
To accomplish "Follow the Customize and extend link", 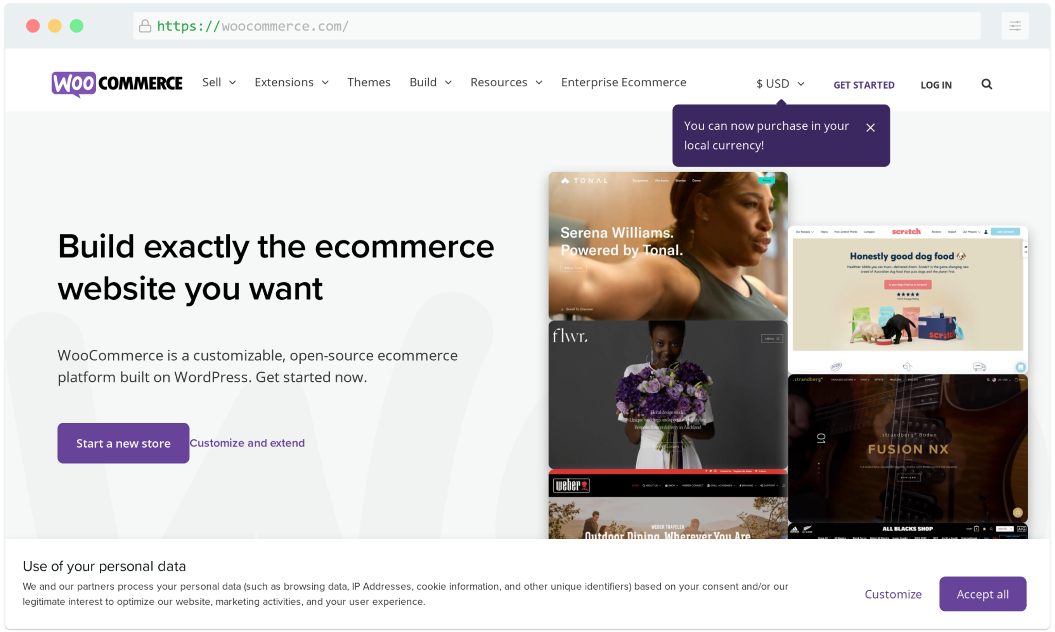I will pyautogui.click(x=247, y=443).
